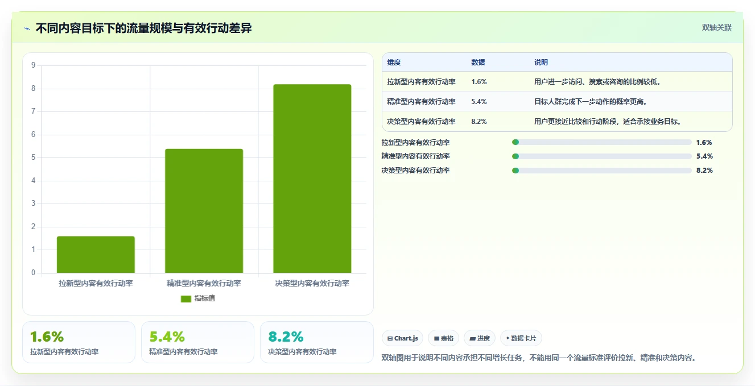Click the 双轴关联 label in header
755x386 pixels.
coord(716,27)
